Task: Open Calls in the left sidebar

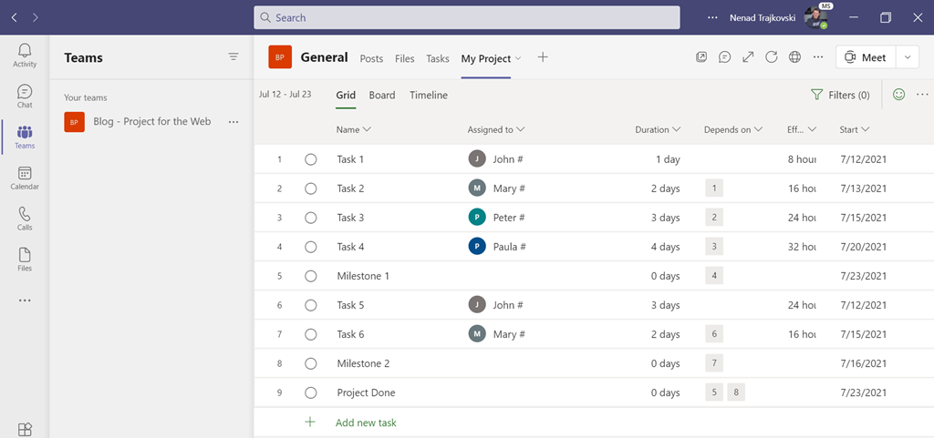Action: click(25, 219)
